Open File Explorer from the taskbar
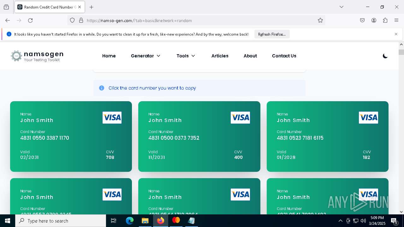Image resolution: width=404 pixels, height=227 pixels. pos(145,221)
